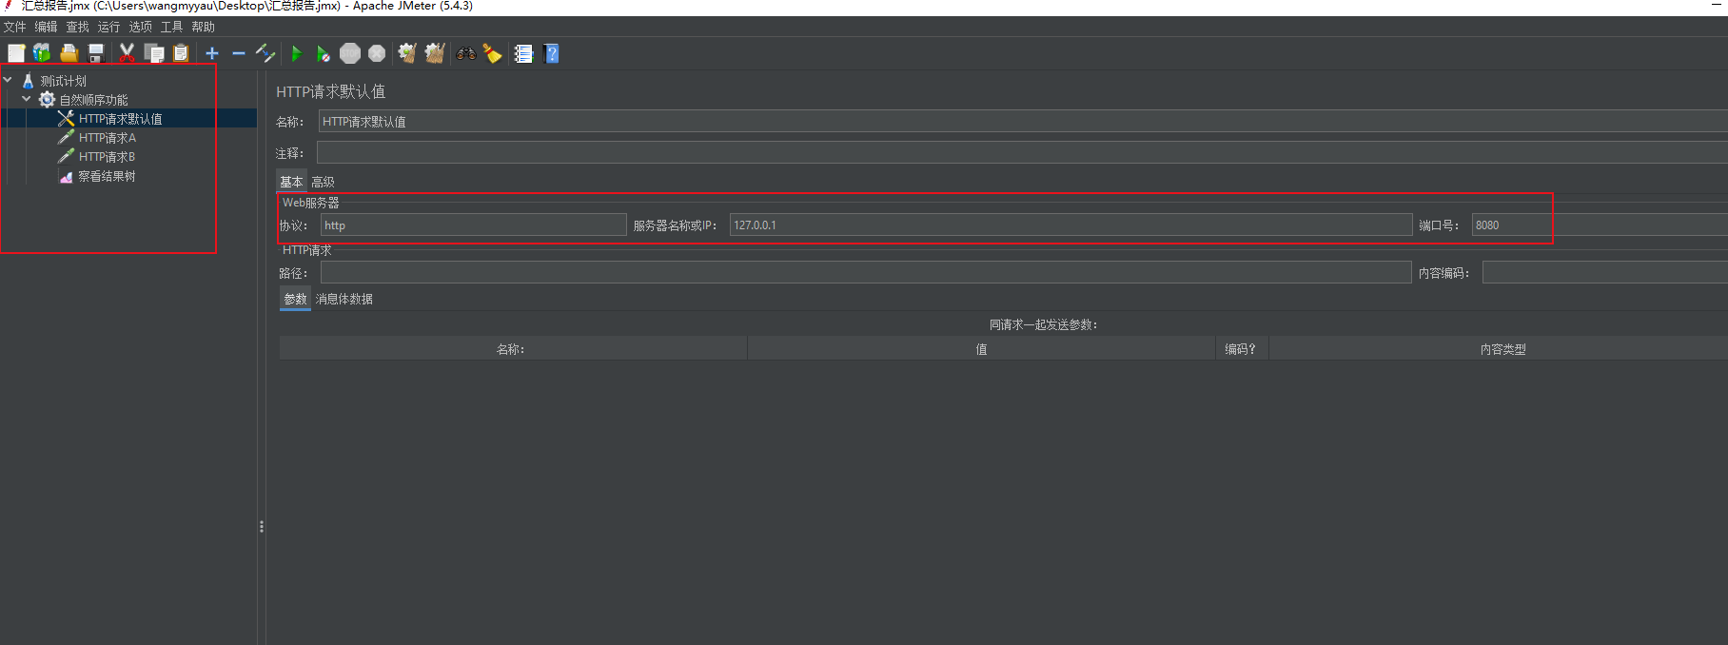Click the New test plan icon

point(16,53)
